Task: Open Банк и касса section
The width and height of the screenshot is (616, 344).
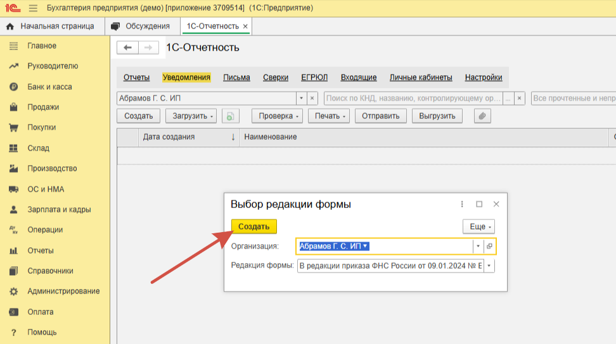Action: pos(49,87)
